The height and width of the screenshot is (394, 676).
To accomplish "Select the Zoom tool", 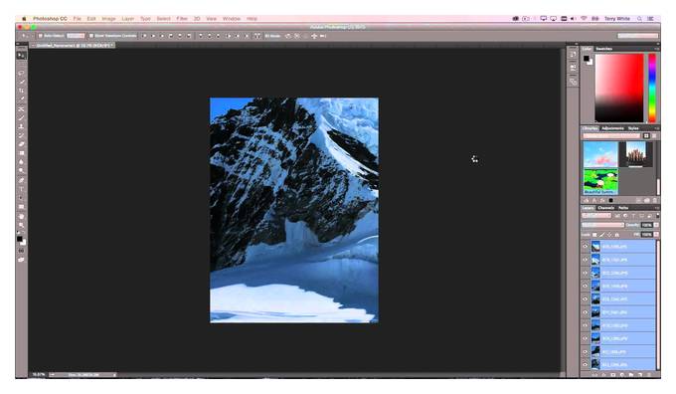I will coord(21,225).
